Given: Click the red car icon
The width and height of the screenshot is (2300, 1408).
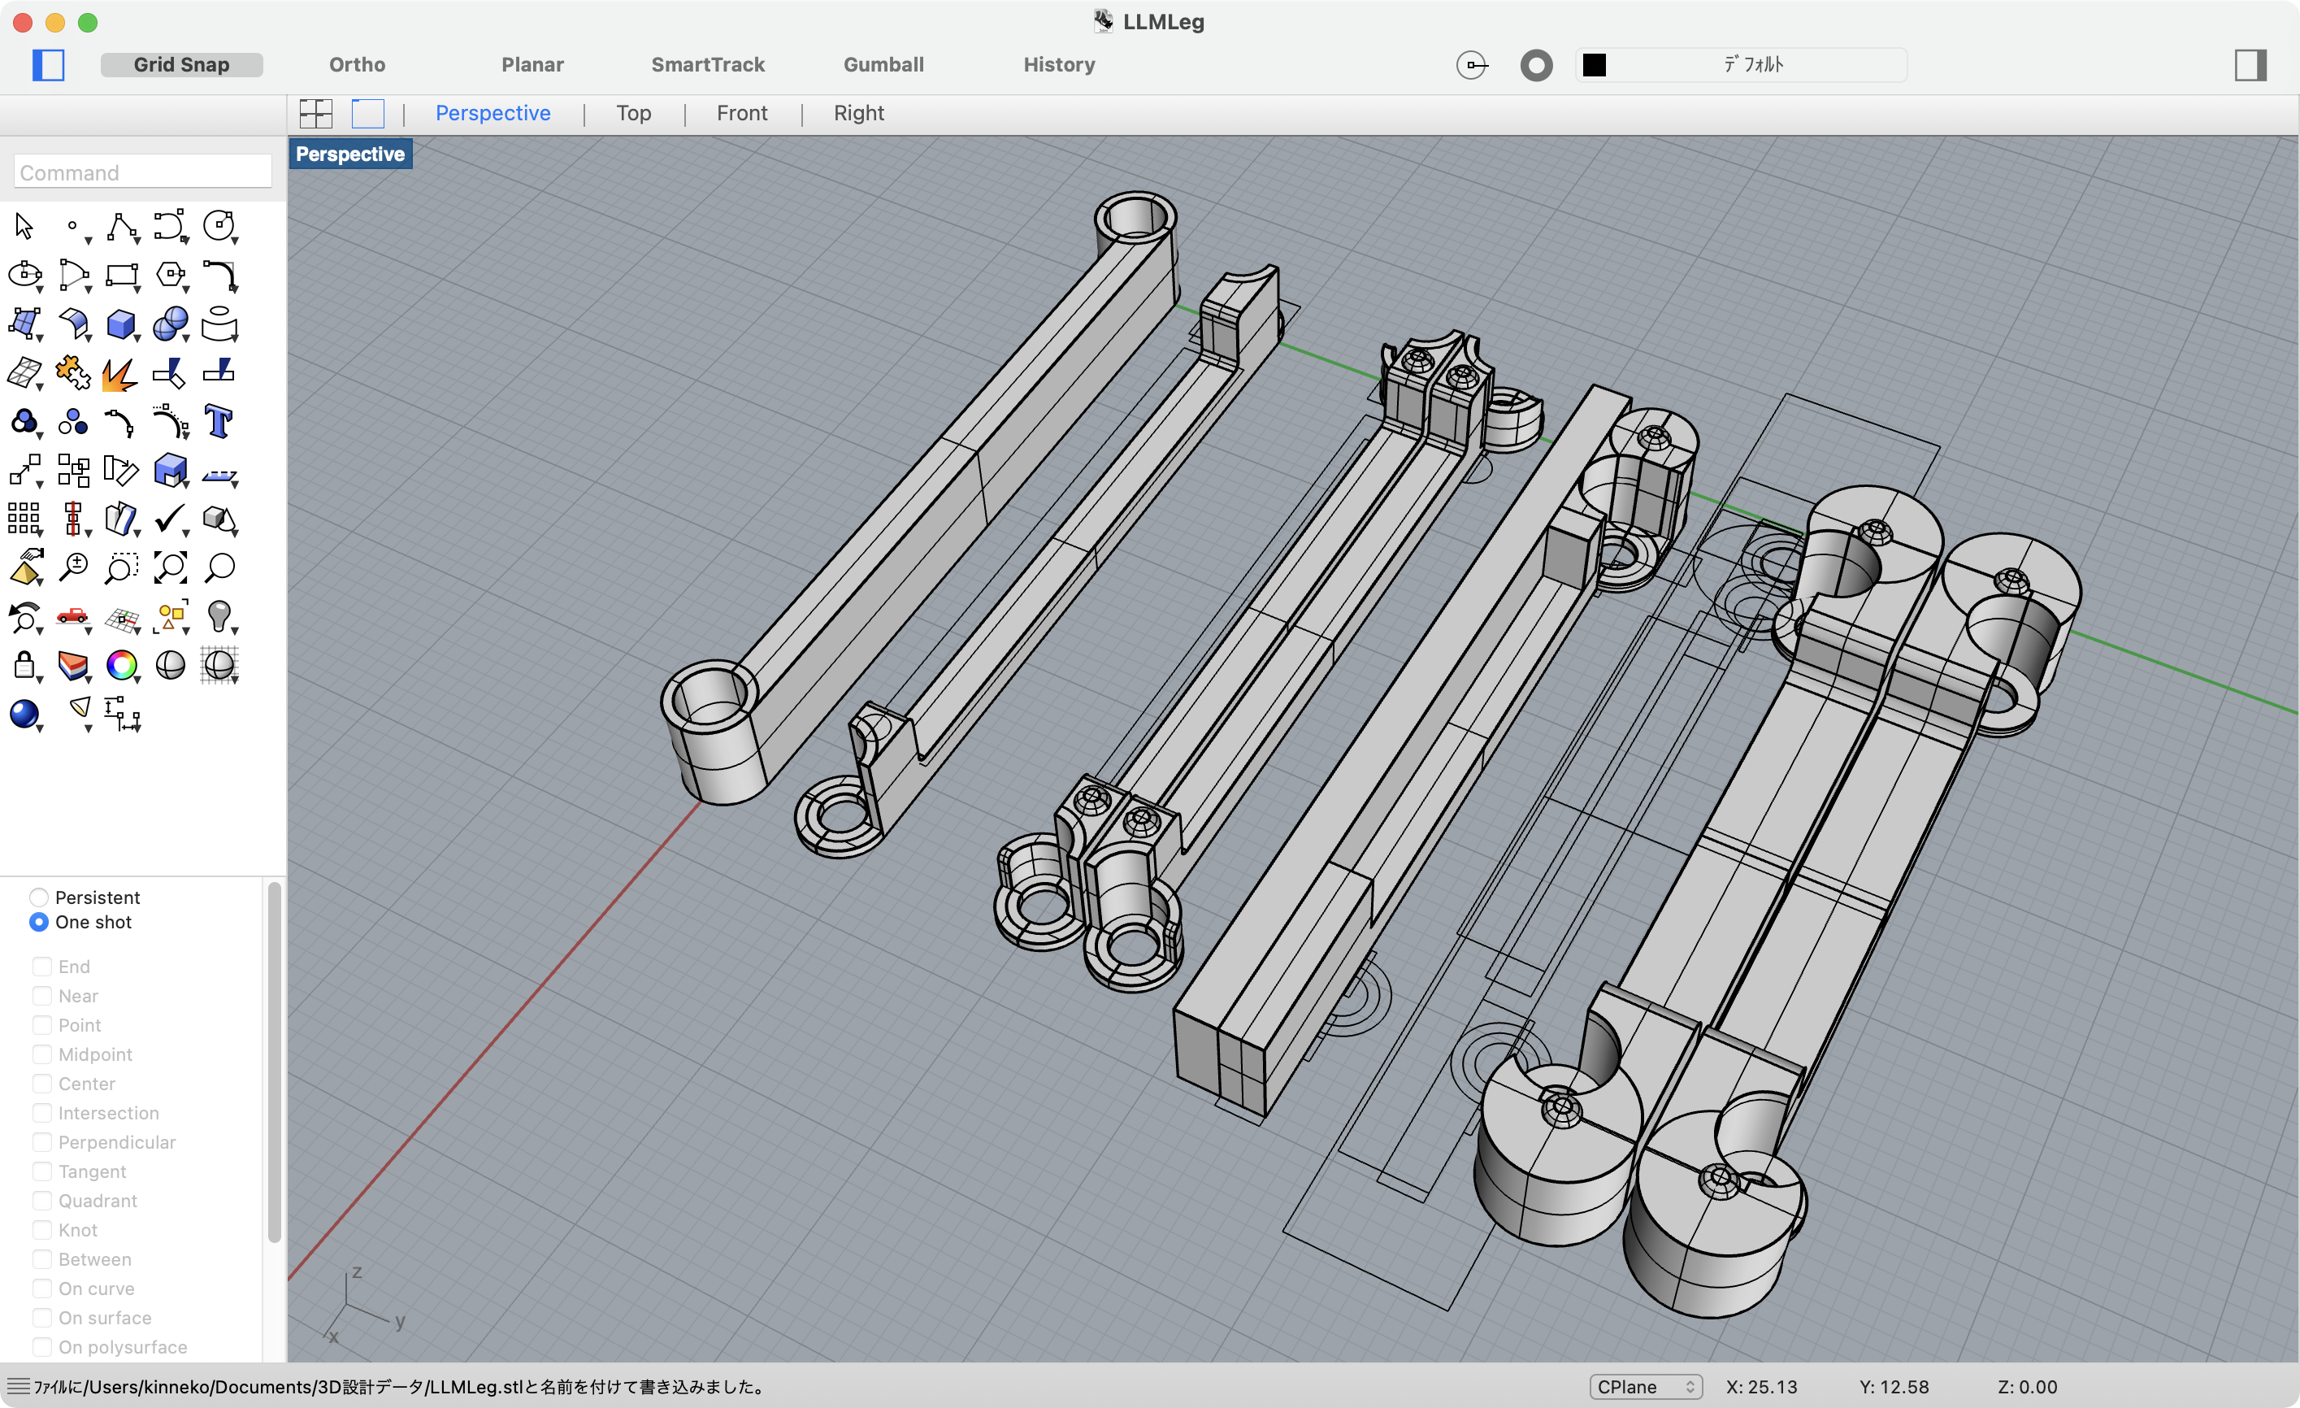Looking at the screenshot, I should click(73, 616).
